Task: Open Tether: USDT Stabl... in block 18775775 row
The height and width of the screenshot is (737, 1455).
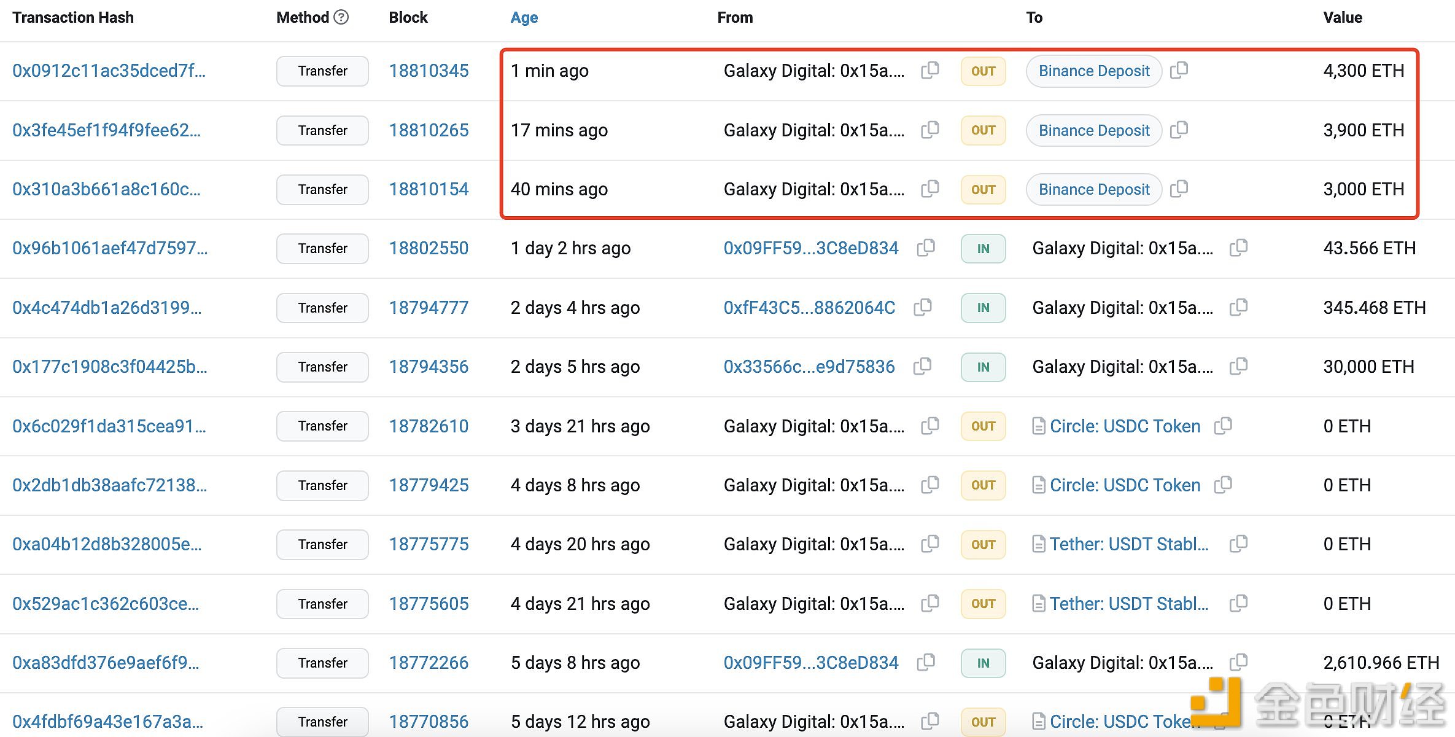Action: [1129, 544]
